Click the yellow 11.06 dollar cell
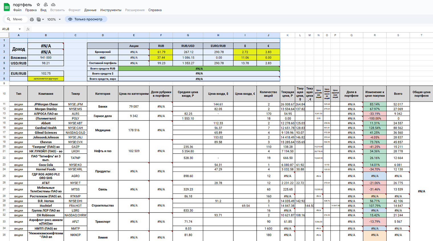Screen dimensions: 433x241 click(245, 58)
